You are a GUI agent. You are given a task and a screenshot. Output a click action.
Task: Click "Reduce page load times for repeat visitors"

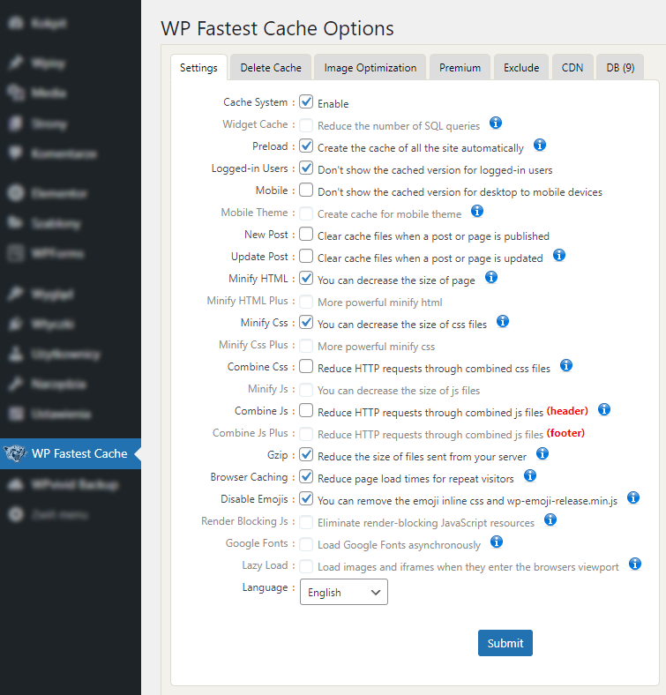[415, 479]
